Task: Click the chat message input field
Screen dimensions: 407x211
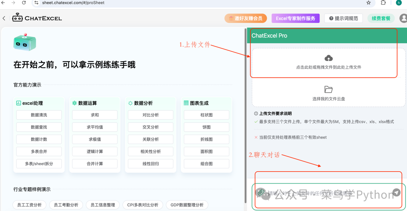Action: 328,193
